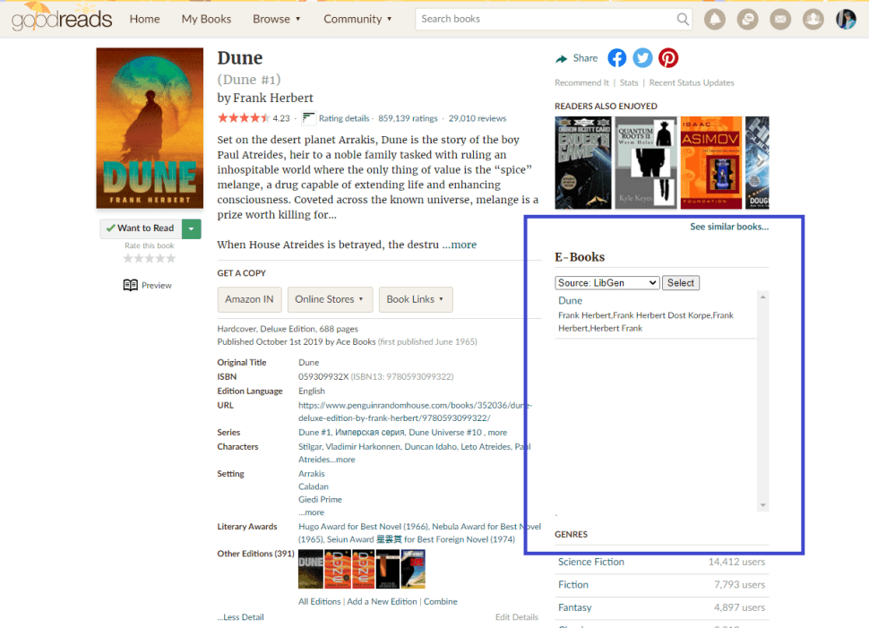Screen dimensions: 869x628
Task: Click the search magnifier icon
Action: (x=683, y=20)
